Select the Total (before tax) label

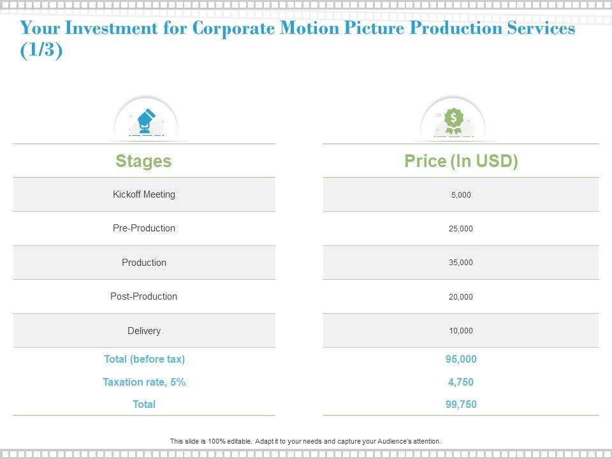[145, 360]
